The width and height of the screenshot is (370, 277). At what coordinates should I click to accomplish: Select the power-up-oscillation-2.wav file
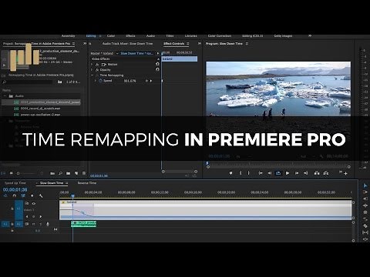40,115
